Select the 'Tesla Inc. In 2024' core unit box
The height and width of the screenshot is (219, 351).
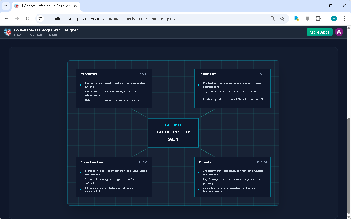(x=173, y=133)
